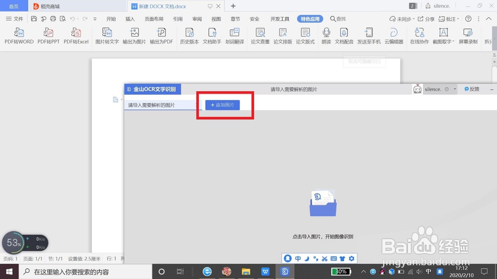497x279 pixels.
Task: Open Task View on taskbar
Action: click(x=180, y=272)
